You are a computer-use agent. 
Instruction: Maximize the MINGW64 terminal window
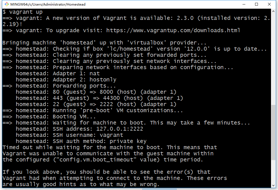pyautogui.click(x=256, y=4)
